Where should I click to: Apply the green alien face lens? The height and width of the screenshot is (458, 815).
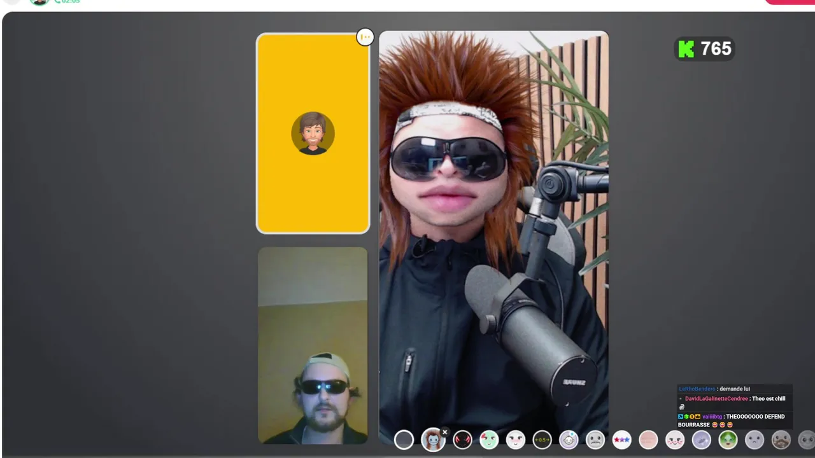[x=728, y=440]
